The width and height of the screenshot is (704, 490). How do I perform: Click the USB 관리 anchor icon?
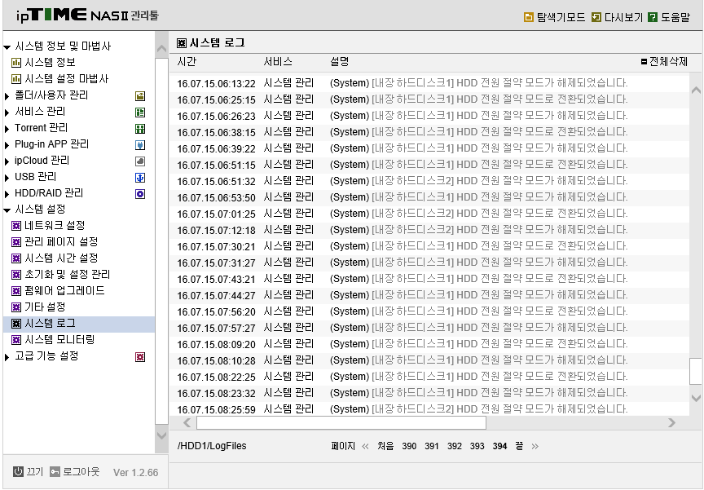[x=140, y=178]
